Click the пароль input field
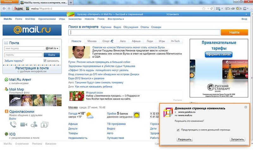 click(x=23, y=55)
